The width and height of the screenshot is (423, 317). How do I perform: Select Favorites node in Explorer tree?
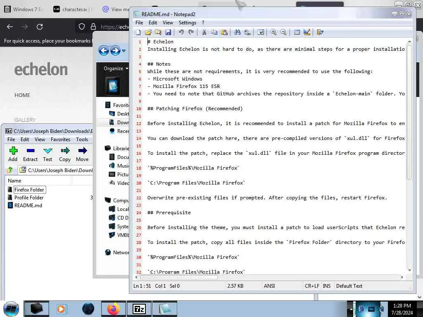(117, 105)
